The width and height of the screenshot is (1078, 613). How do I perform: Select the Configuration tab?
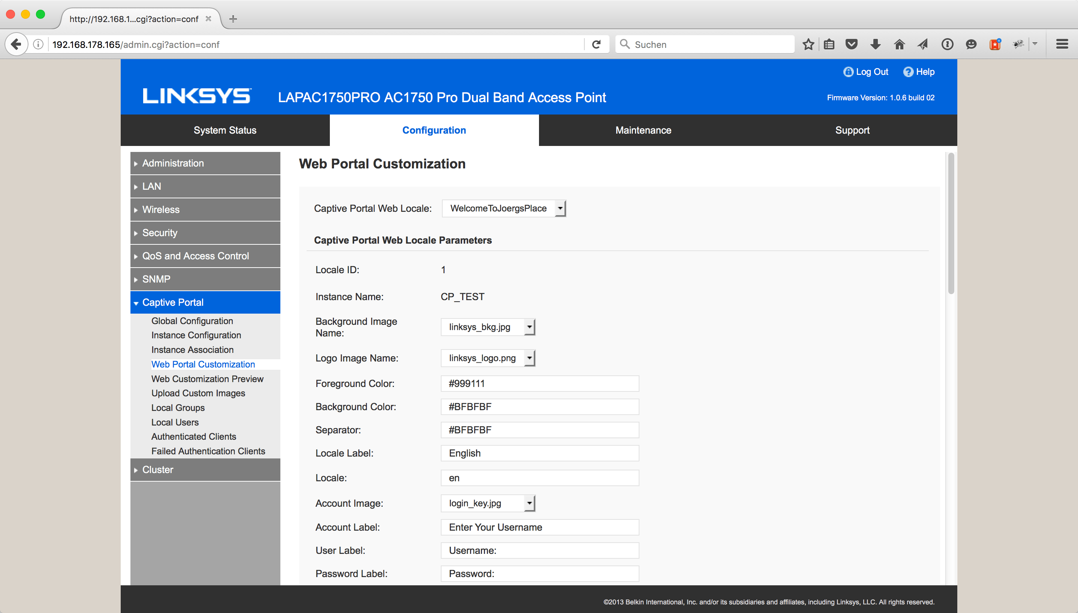coord(434,131)
